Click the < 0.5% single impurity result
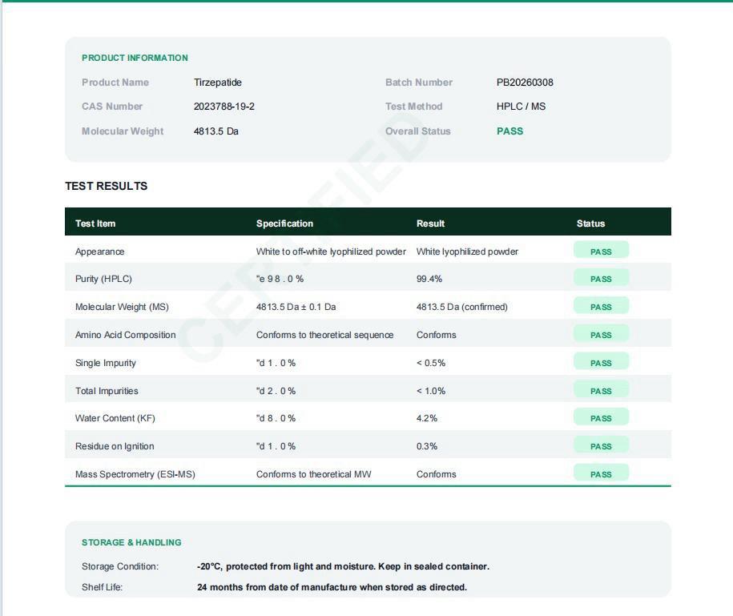 coord(431,363)
